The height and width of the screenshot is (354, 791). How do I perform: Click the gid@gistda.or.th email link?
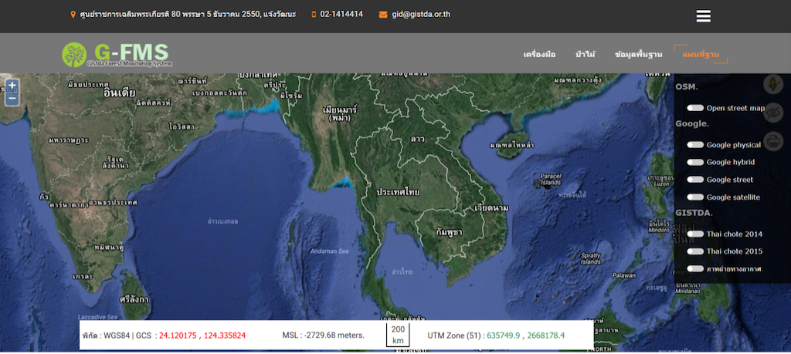point(420,15)
